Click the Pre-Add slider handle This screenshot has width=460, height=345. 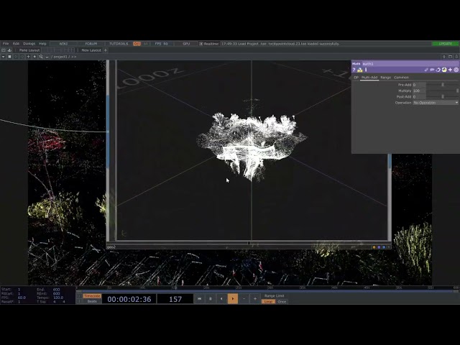(x=443, y=85)
